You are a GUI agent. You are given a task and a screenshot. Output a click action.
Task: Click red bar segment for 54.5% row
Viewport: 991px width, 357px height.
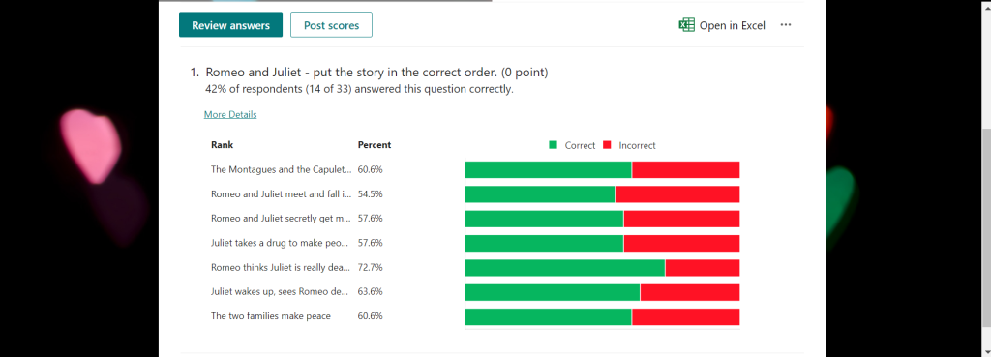coord(677,194)
